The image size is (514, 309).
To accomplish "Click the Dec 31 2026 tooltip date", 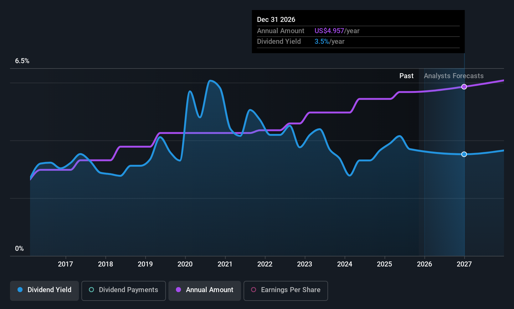I will click(x=276, y=20).
